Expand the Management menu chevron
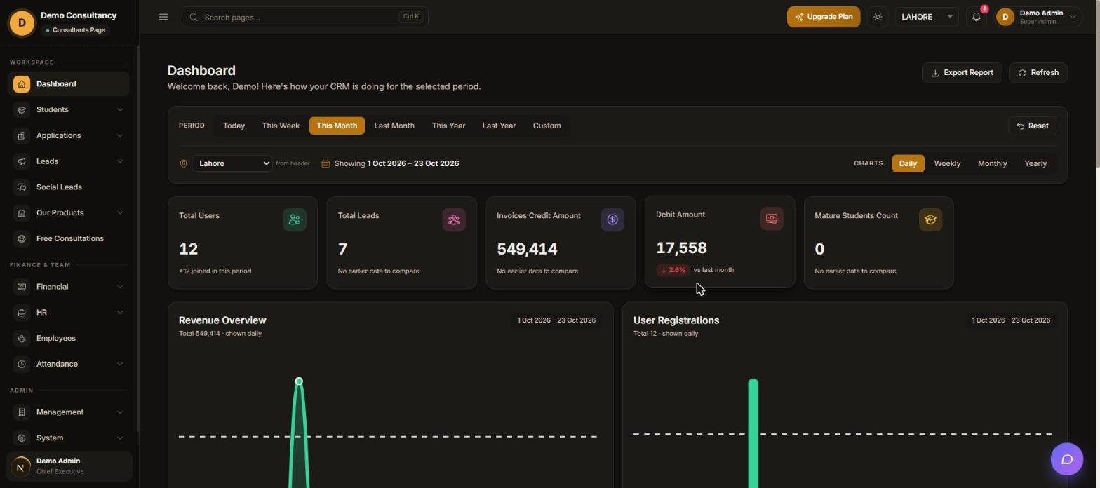Viewport: 1100px width, 488px height. click(120, 412)
